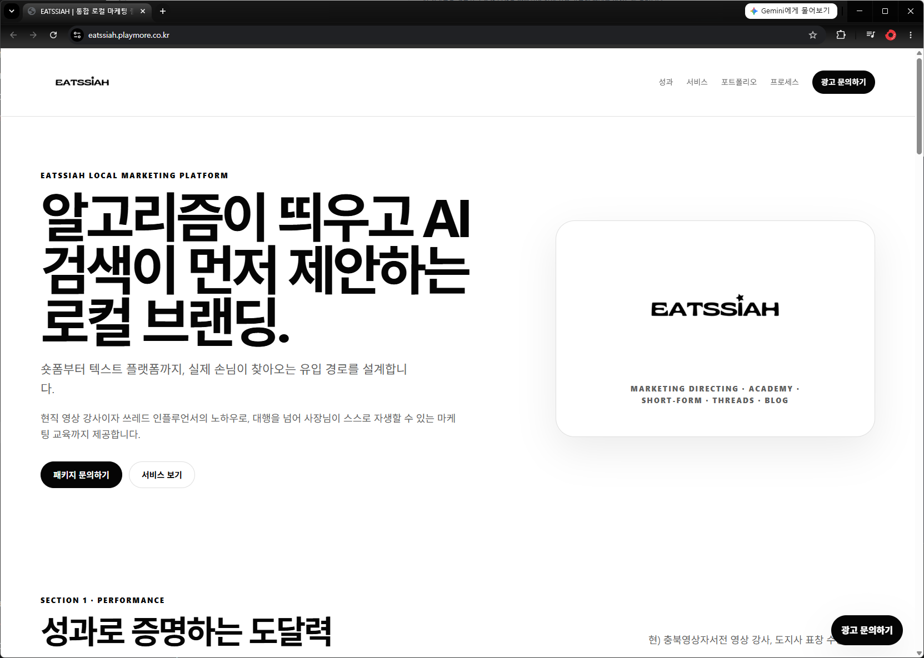Click the Gemini ask button
924x658 pixels.
[x=791, y=11]
